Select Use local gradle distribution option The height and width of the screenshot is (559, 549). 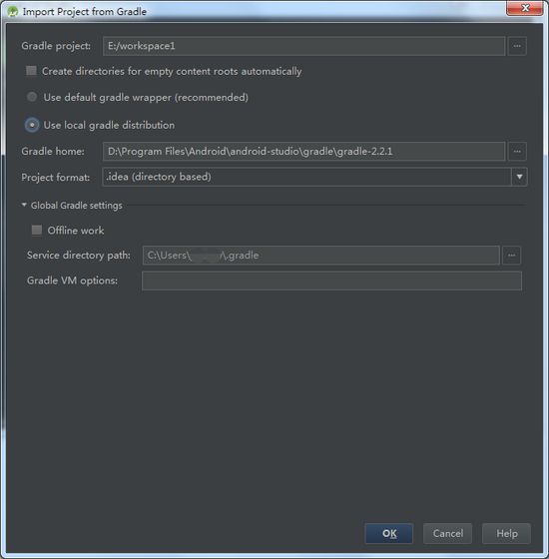[32, 125]
